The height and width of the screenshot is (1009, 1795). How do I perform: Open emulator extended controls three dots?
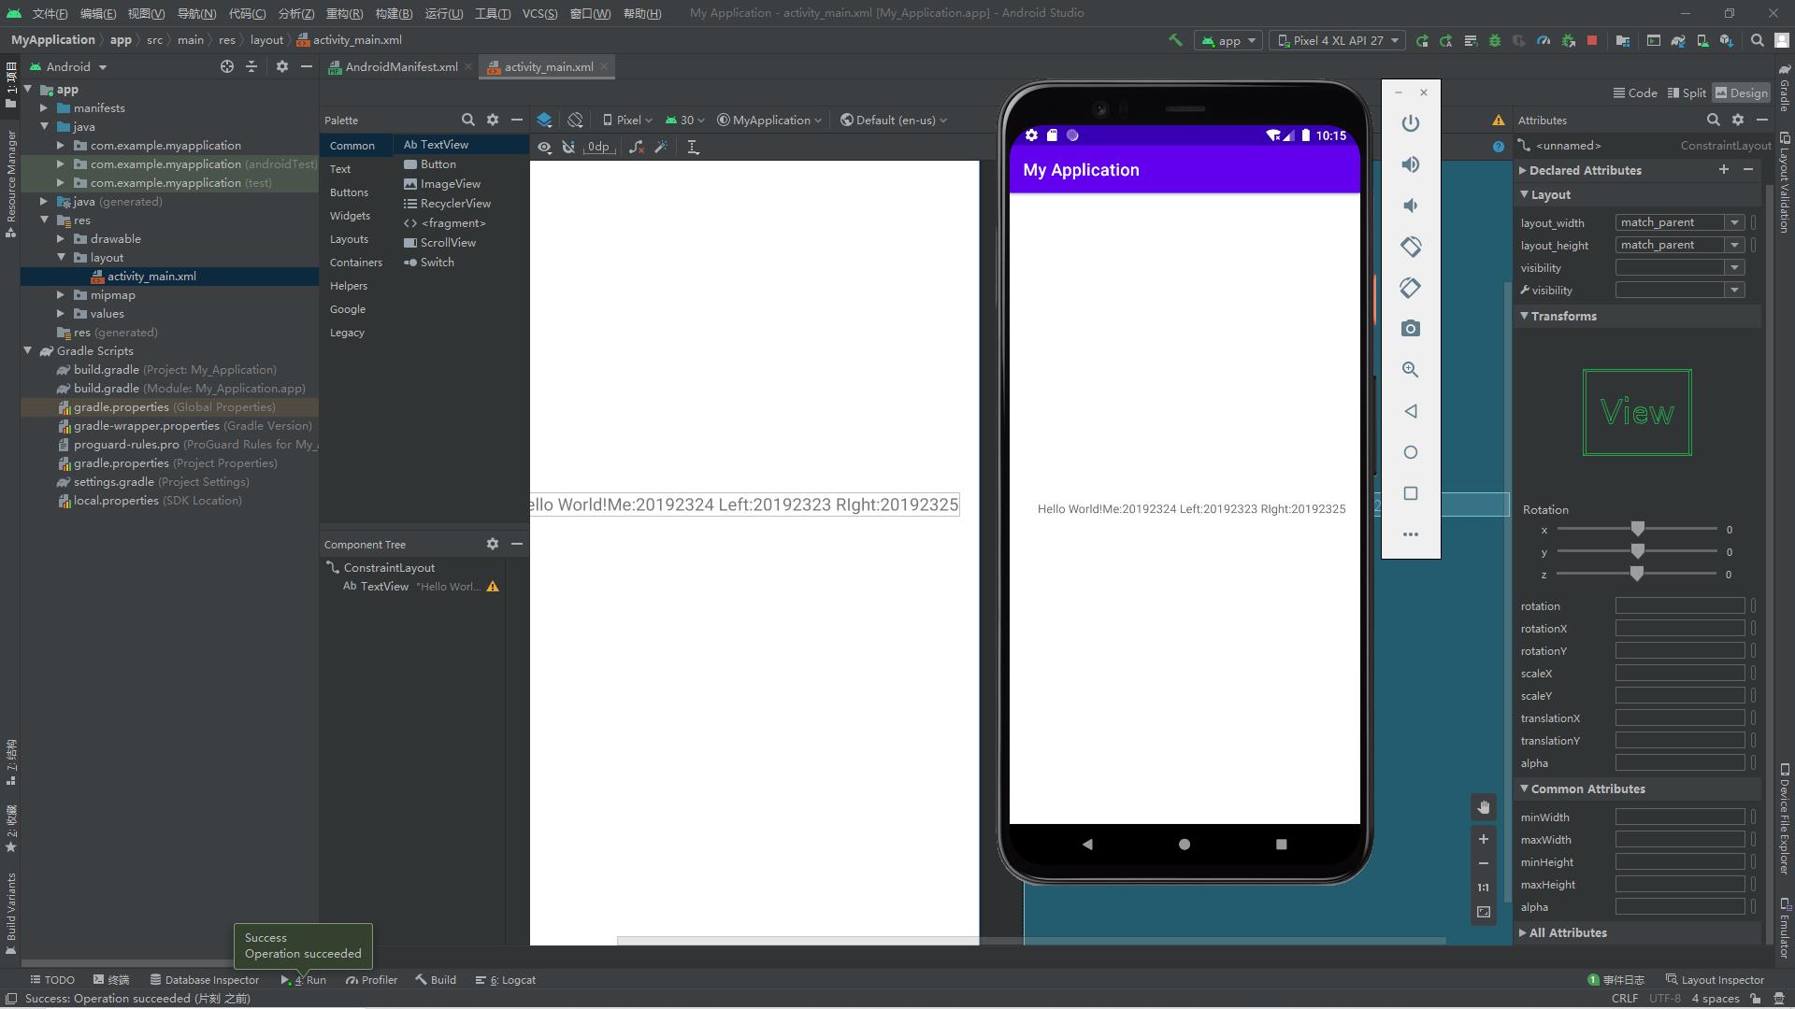pyautogui.click(x=1411, y=534)
